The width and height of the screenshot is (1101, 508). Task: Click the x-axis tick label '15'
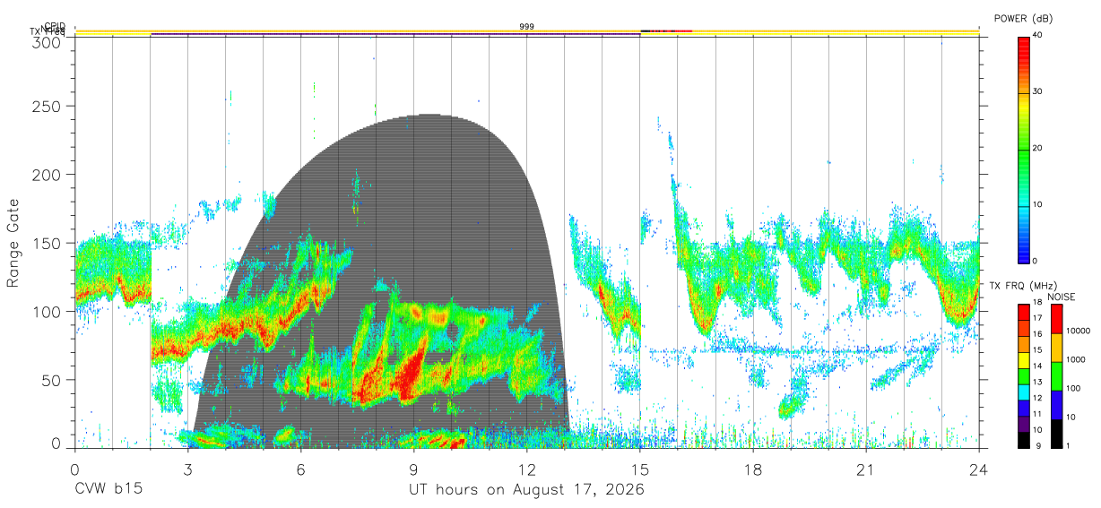(x=640, y=469)
